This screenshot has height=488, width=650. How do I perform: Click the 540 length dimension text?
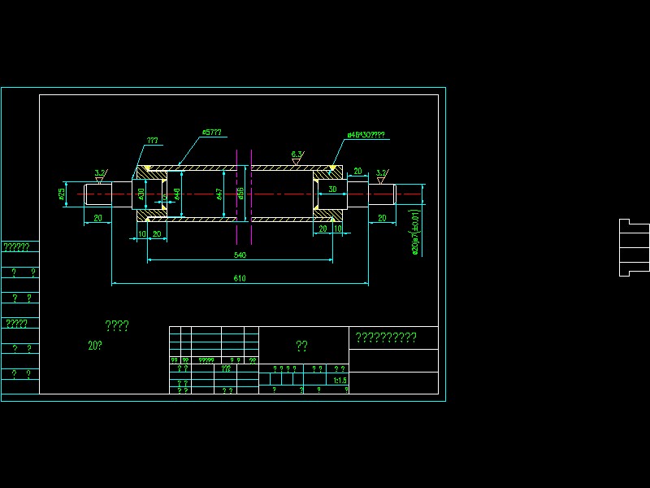[x=241, y=254]
